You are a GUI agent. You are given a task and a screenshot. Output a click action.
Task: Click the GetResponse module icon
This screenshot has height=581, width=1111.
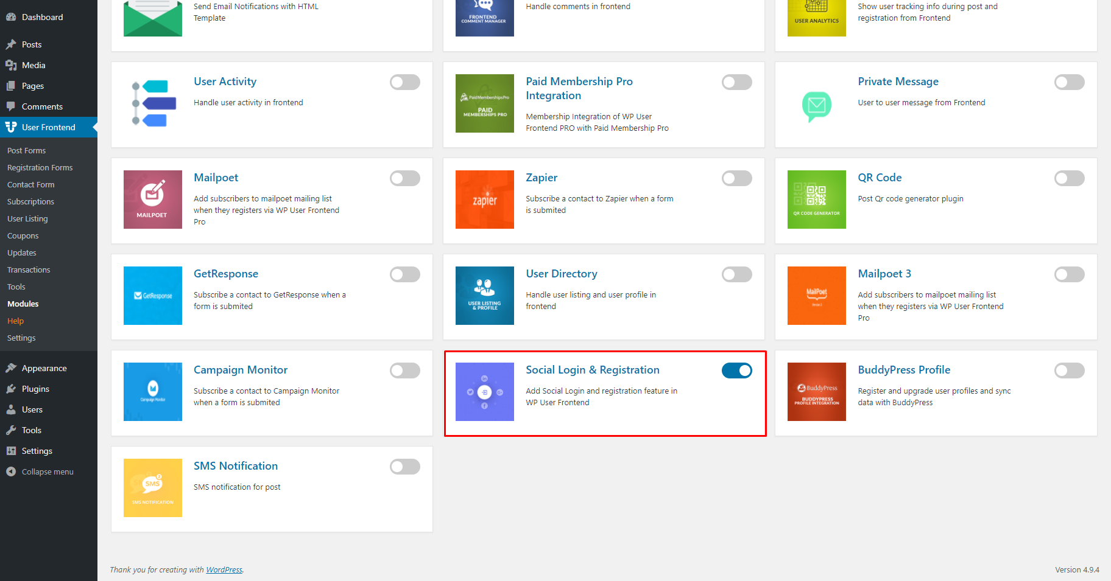click(x=153, y=296)
